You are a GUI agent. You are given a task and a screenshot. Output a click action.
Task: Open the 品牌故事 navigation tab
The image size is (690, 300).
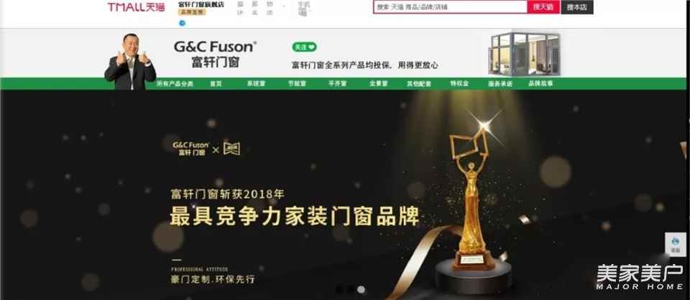click(x=540, y=83)
